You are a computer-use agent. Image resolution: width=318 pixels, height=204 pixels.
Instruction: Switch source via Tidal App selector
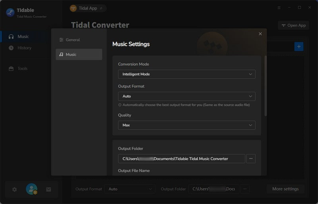point(88,8)
